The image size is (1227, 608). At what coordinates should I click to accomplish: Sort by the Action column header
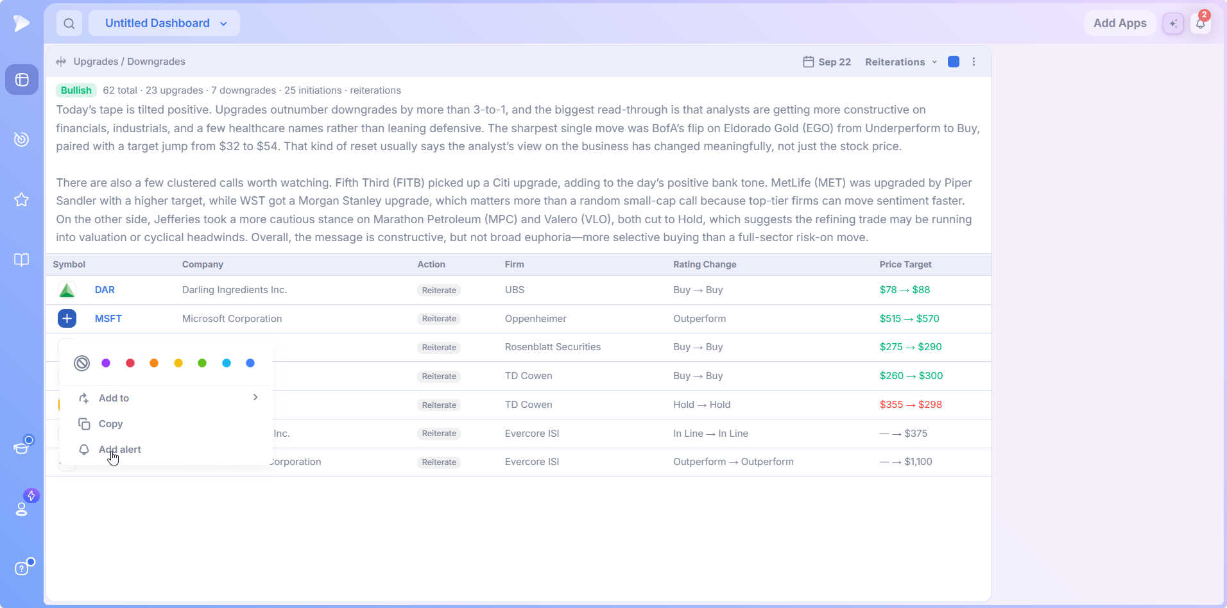(x=431, y=264)
